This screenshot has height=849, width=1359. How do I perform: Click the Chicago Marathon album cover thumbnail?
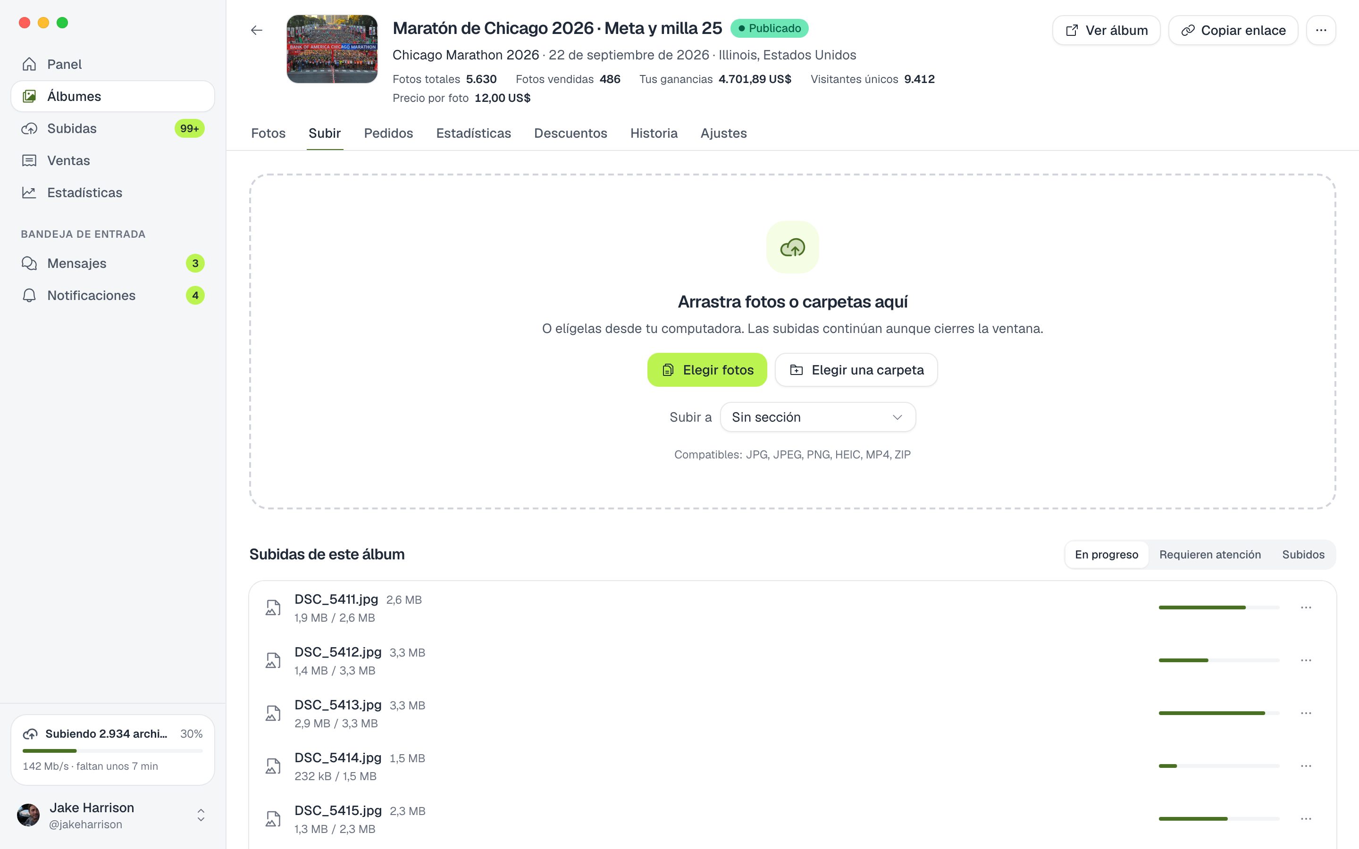pos(332,49)
